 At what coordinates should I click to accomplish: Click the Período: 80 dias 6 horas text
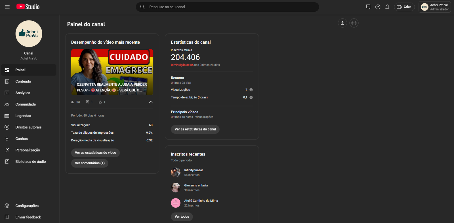[88, 115]
